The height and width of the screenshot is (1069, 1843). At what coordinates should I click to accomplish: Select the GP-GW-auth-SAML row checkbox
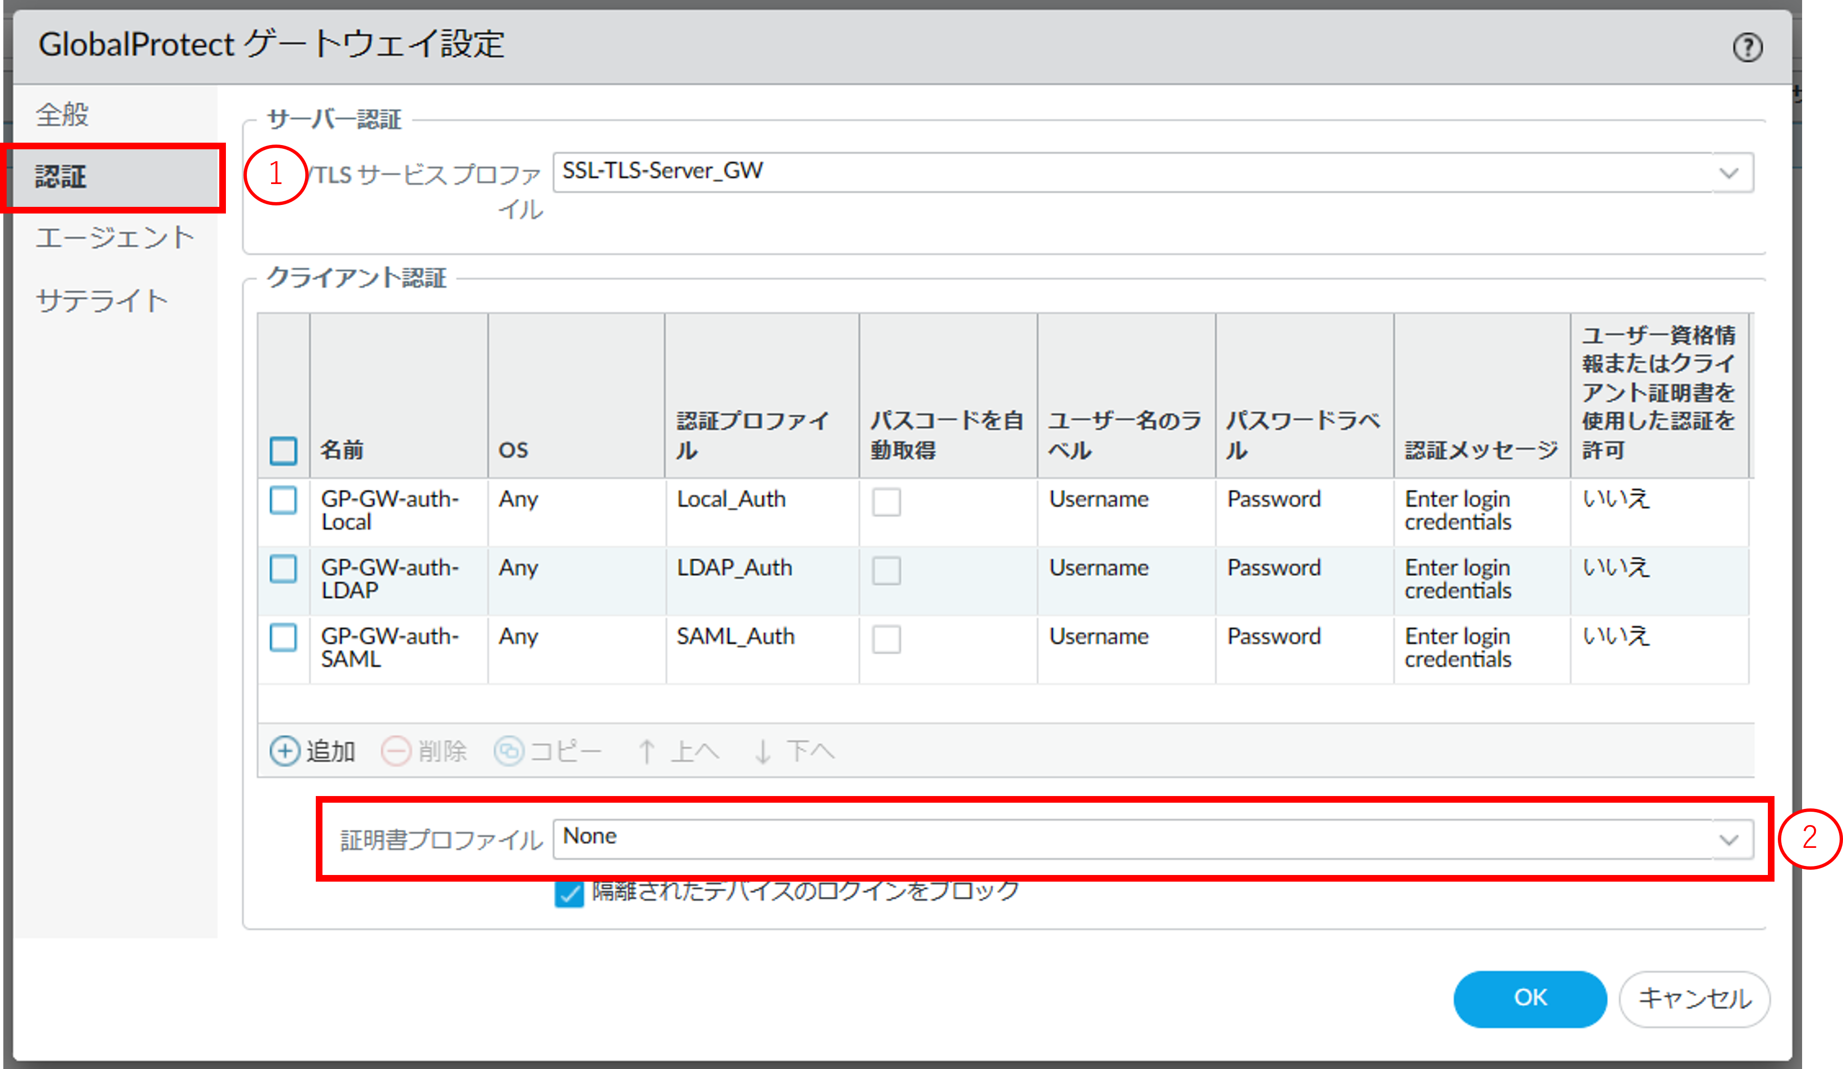pos(283,638)
